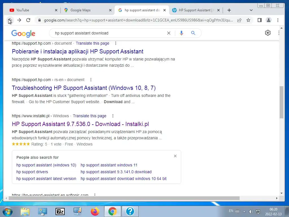Open options for softonic result
Viewport: 289px width, 217px height.
[95, 195]
